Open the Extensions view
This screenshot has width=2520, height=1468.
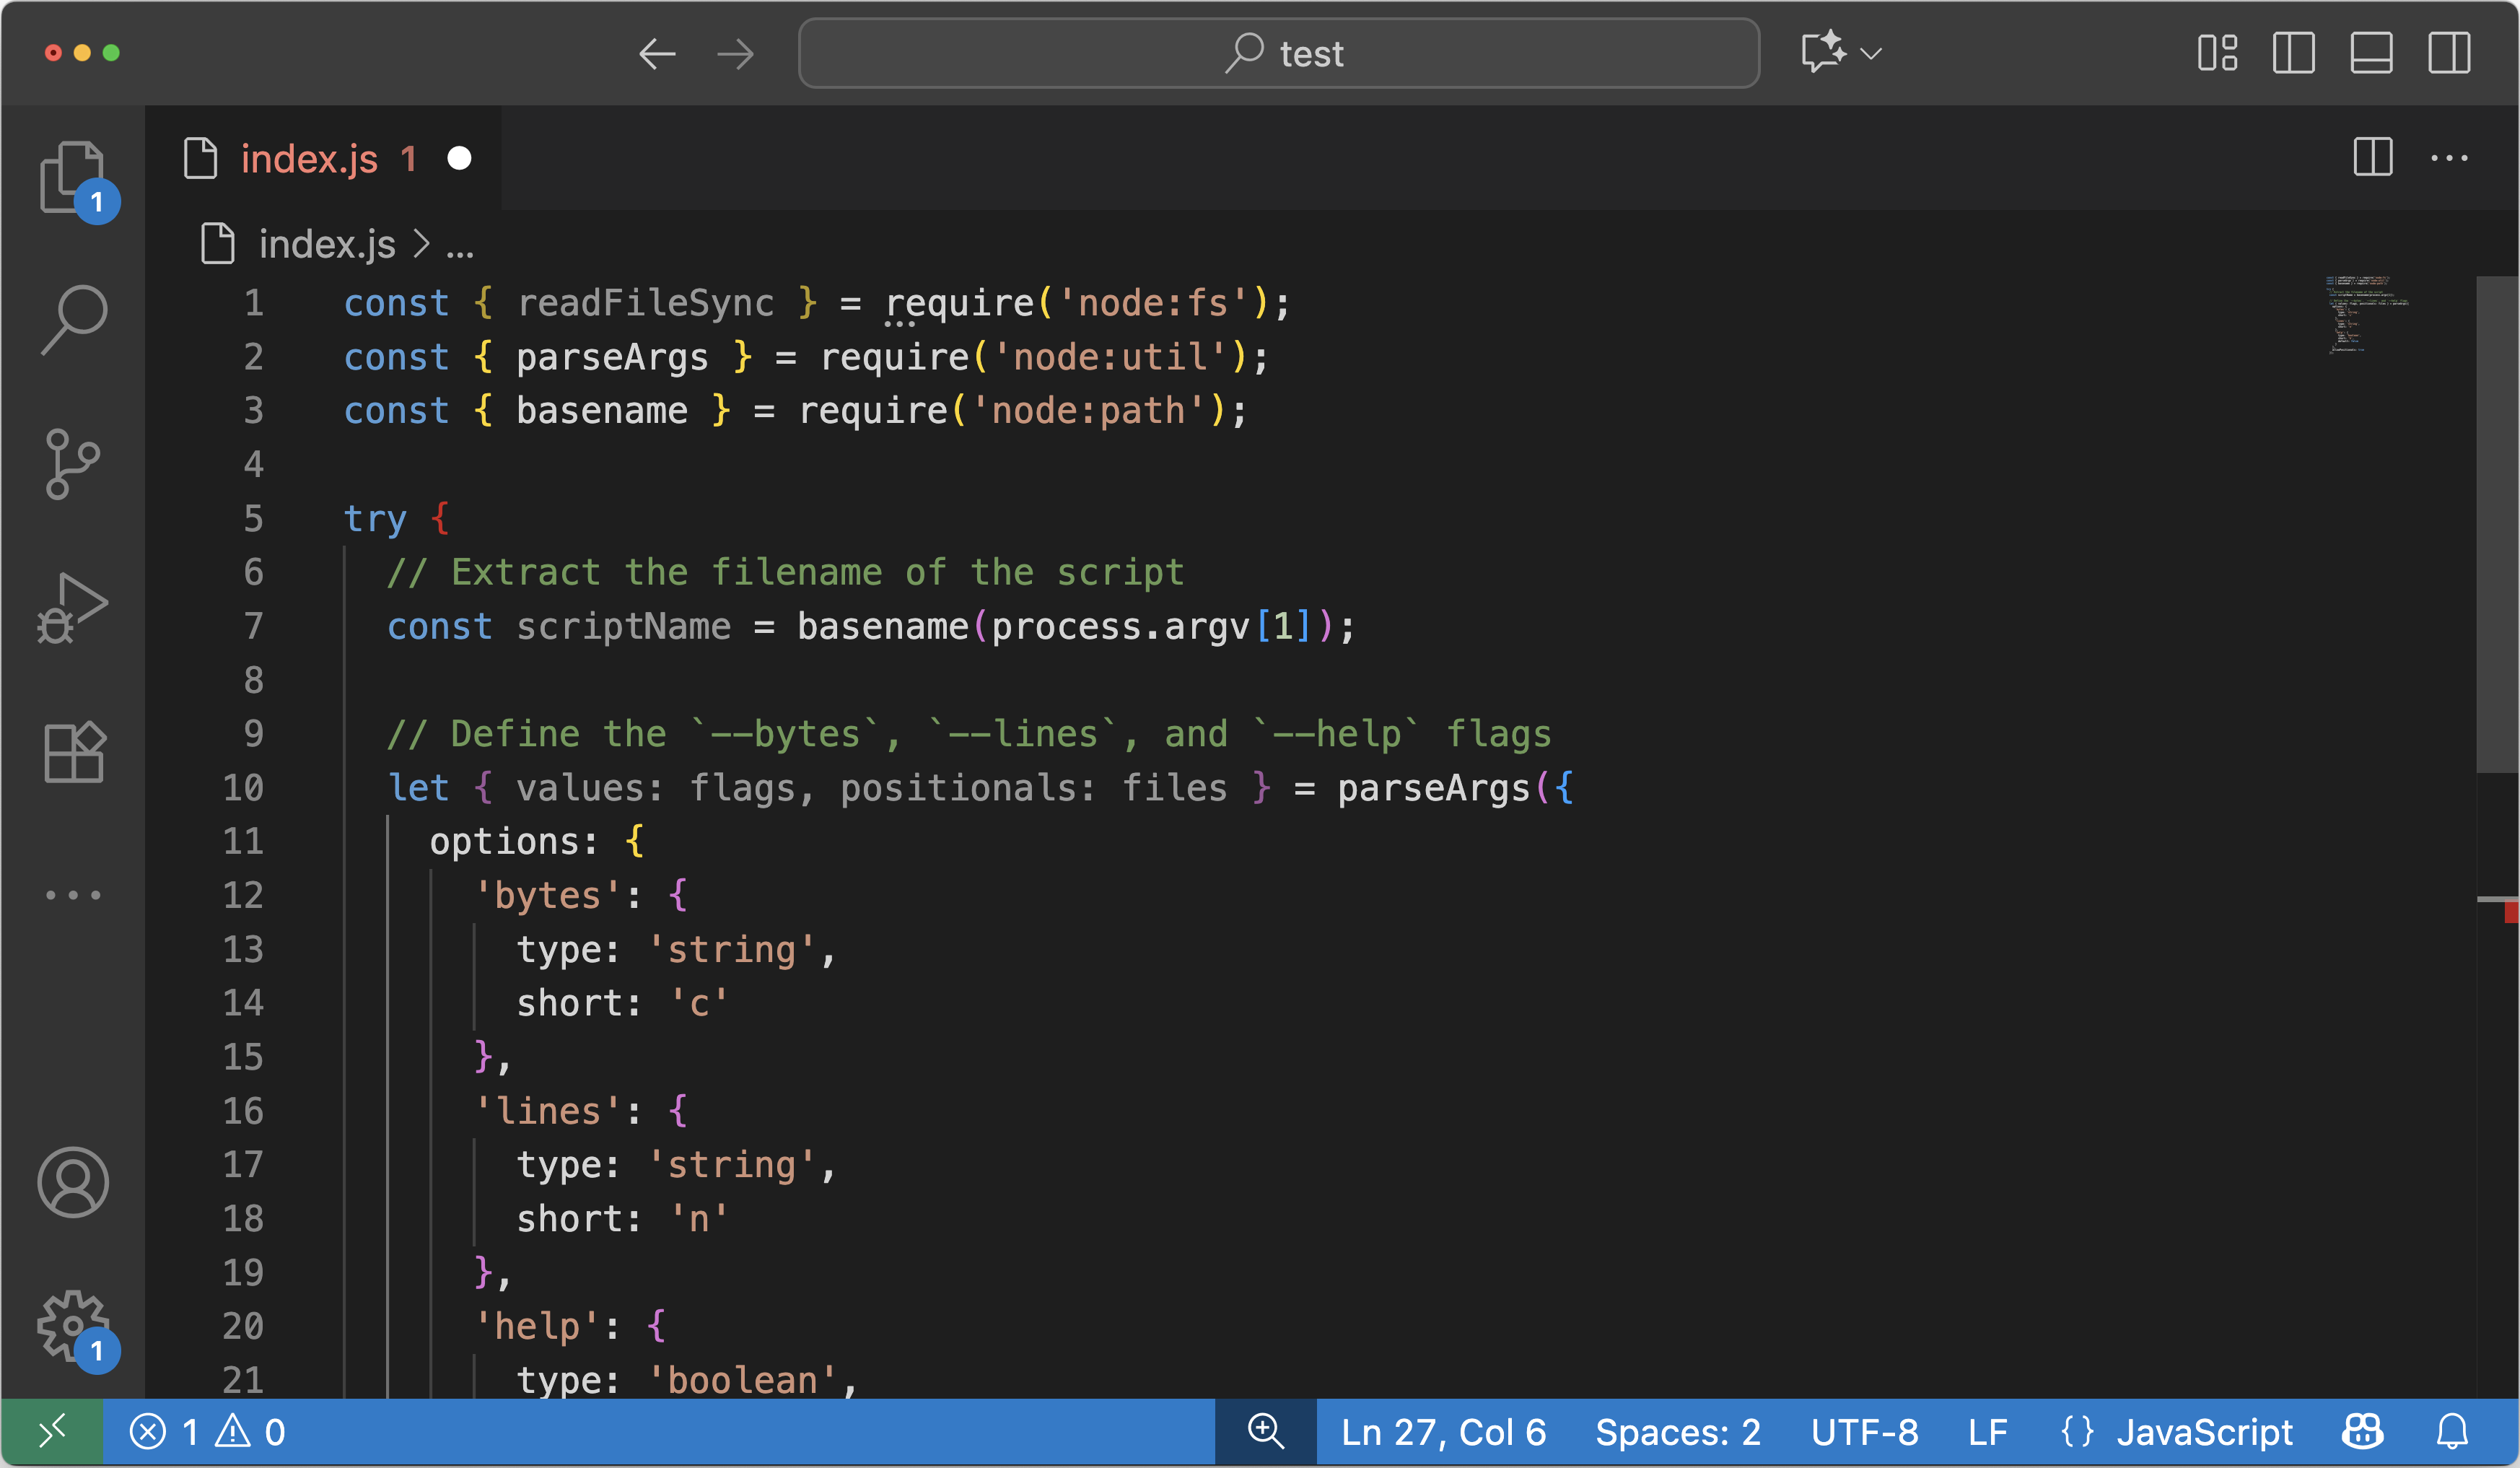(x=73, y=752)
